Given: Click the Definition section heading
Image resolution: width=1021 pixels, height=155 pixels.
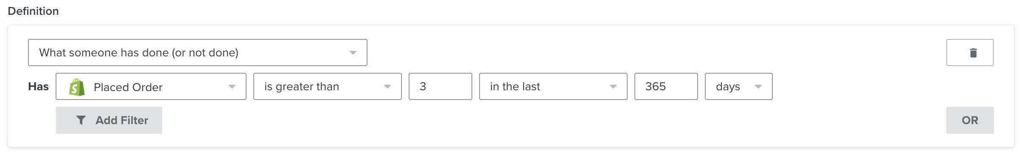Looking at the screenshot, I should tap(34, 11).
